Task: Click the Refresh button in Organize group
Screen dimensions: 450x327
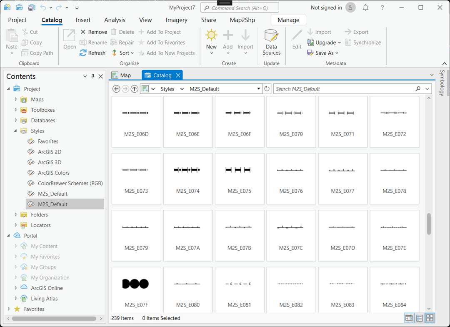Action: click(x=92, y=53)
